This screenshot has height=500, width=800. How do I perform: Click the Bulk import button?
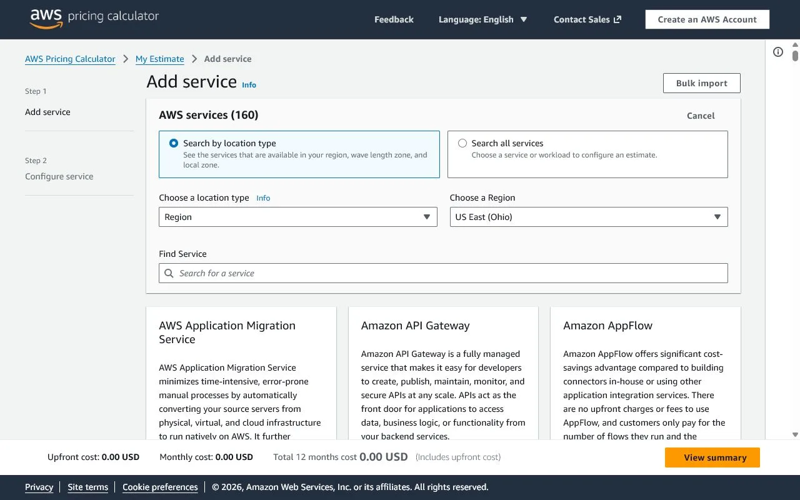coord(701,83)
